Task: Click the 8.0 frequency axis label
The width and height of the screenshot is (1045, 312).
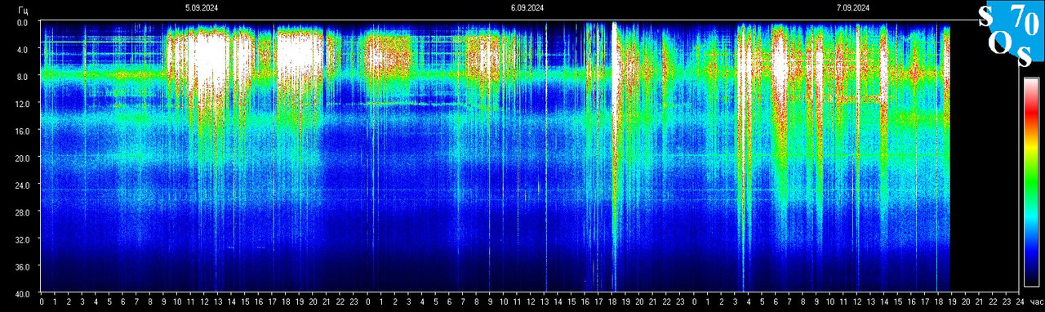Action: click(23, 77)
